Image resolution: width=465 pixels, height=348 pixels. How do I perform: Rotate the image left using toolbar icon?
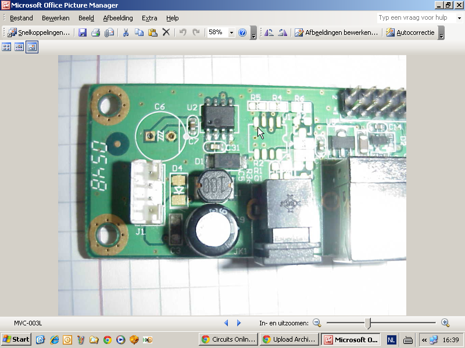(269, 32)
